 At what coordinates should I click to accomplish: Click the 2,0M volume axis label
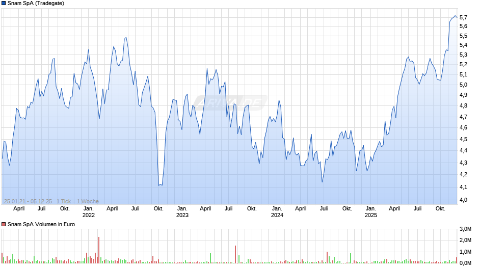pos(465,240)
